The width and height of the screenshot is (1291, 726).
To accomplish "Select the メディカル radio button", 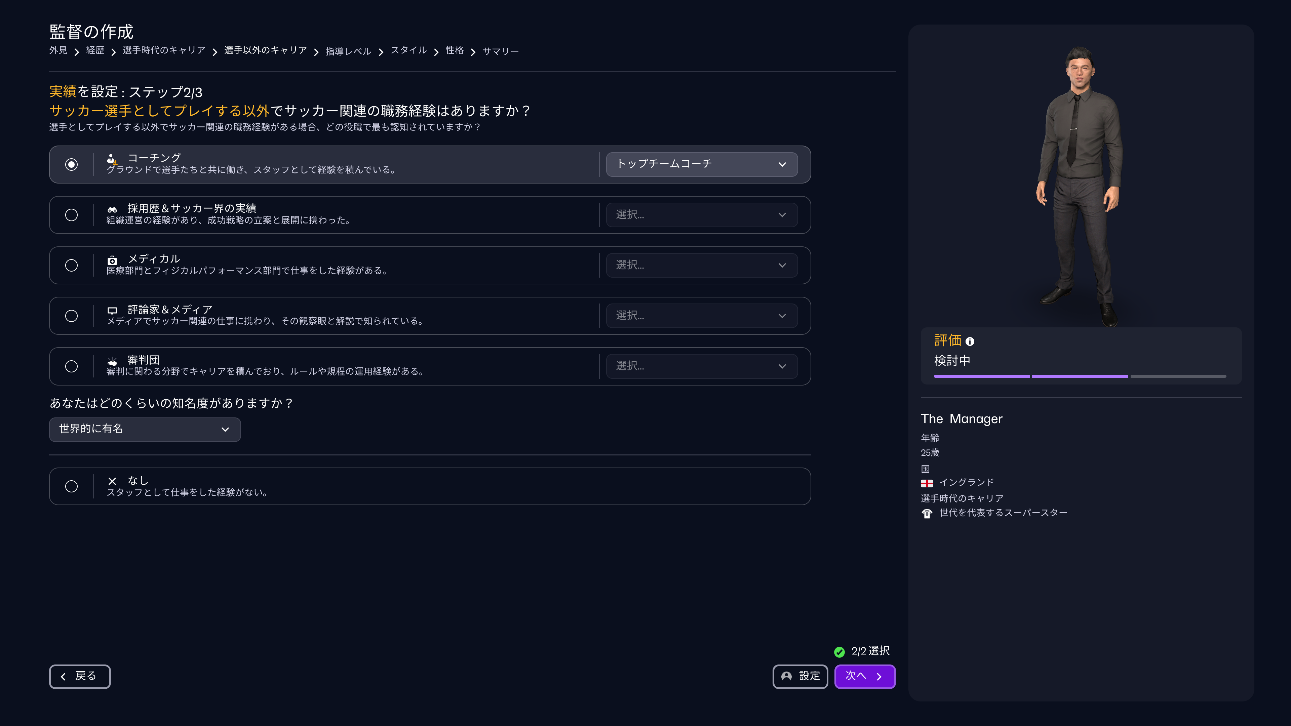I will (71, 265).
